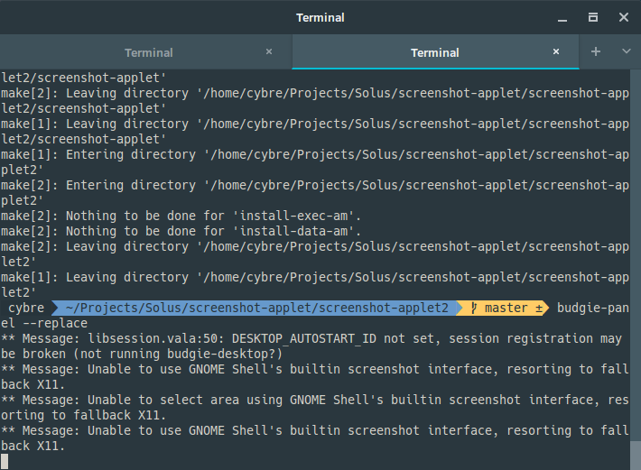641x470 pixels.
Task: Minimize the Terminal window
Action: coord(562,18)
